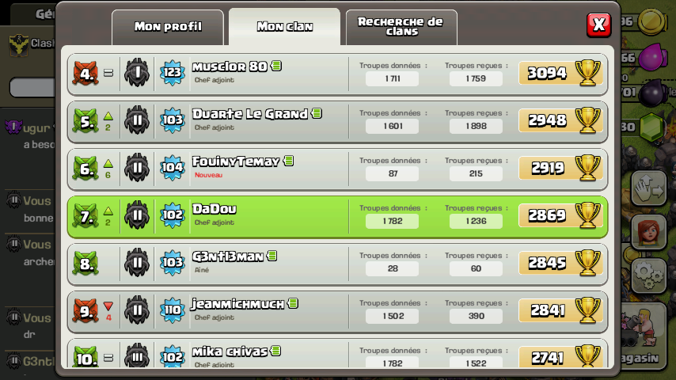Screen dimensions: 676x380
Task: Open the settings gears button
Action: point(649,275)
